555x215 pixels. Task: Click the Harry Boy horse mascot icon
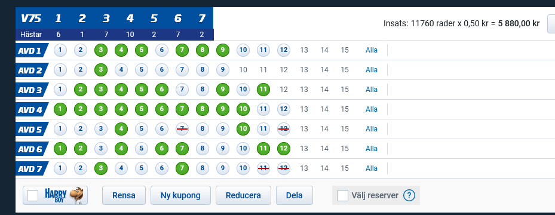[x=76, y=195]
